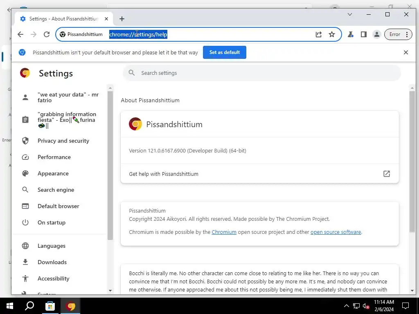419x314 pixels.
Task: Open On startup settings
Action: coord(59,222)
